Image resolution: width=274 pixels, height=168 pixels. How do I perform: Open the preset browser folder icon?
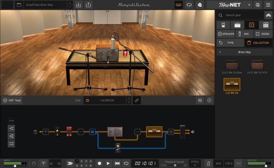(19, 5)
